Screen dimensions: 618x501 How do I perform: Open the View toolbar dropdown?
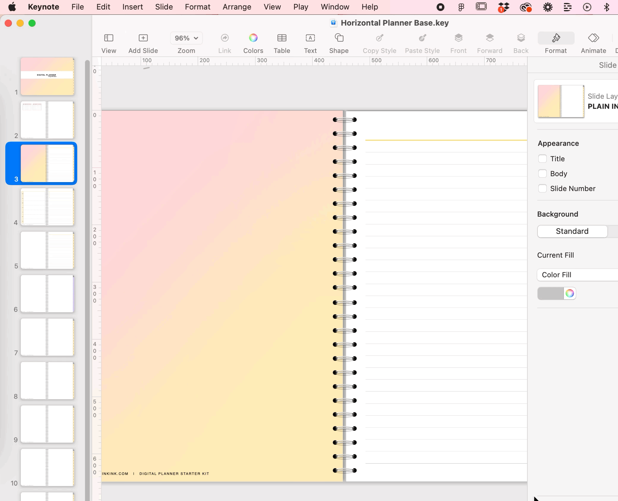(x=108, y=38)
